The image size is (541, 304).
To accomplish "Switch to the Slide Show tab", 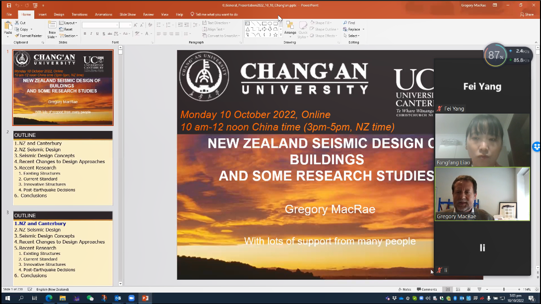I will click(128, 14).
